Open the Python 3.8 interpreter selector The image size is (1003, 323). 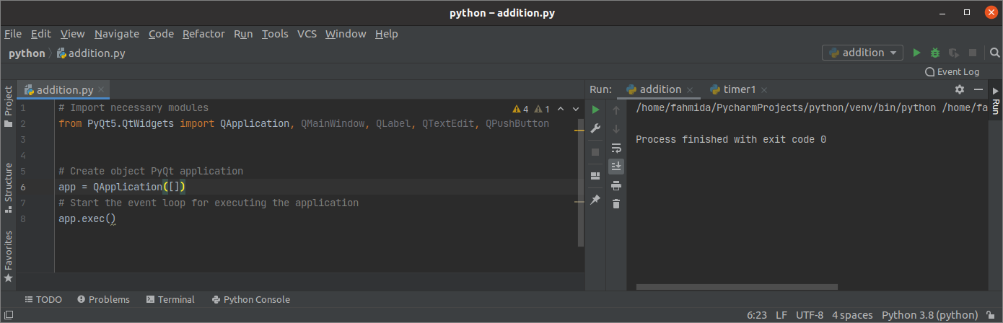[x=930, y=315]
